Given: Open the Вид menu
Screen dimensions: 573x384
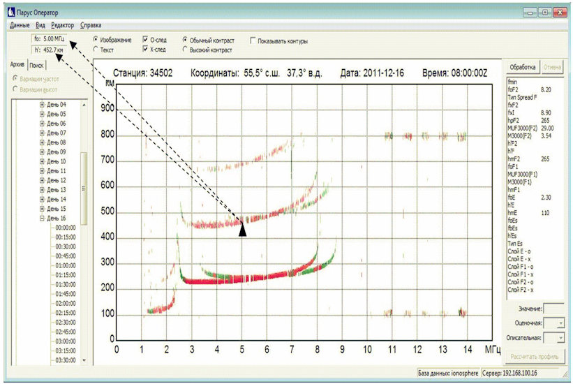Looking at the screenshot, I should point(40,25).
